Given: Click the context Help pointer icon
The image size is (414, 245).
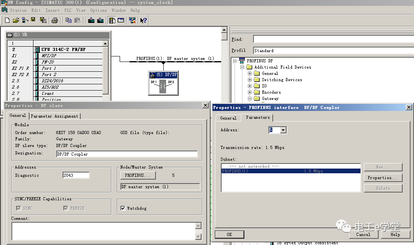Looking at the screenshot, I should [143, 20].
